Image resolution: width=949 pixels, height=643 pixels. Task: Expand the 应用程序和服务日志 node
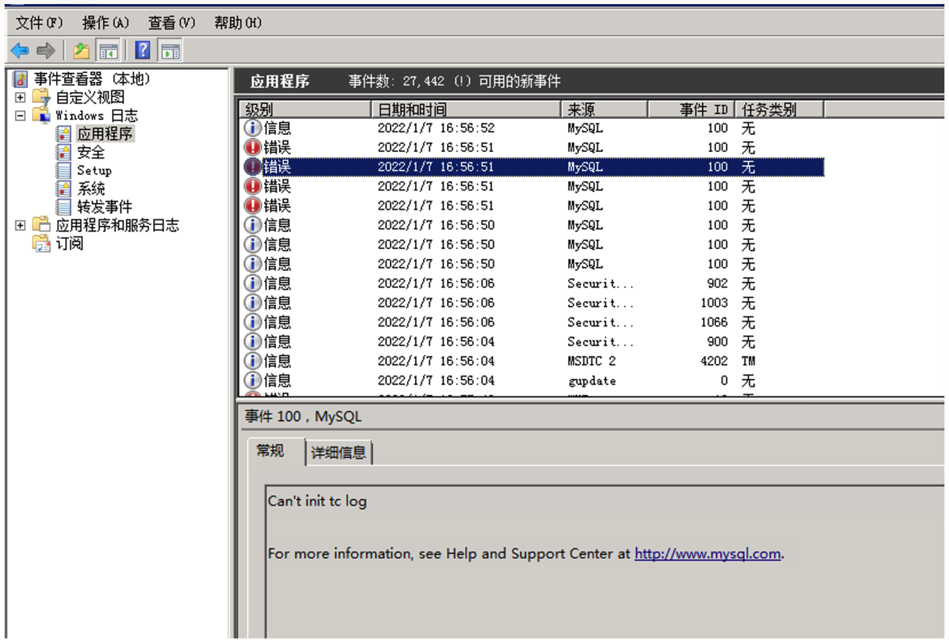(x=20, y=225)
